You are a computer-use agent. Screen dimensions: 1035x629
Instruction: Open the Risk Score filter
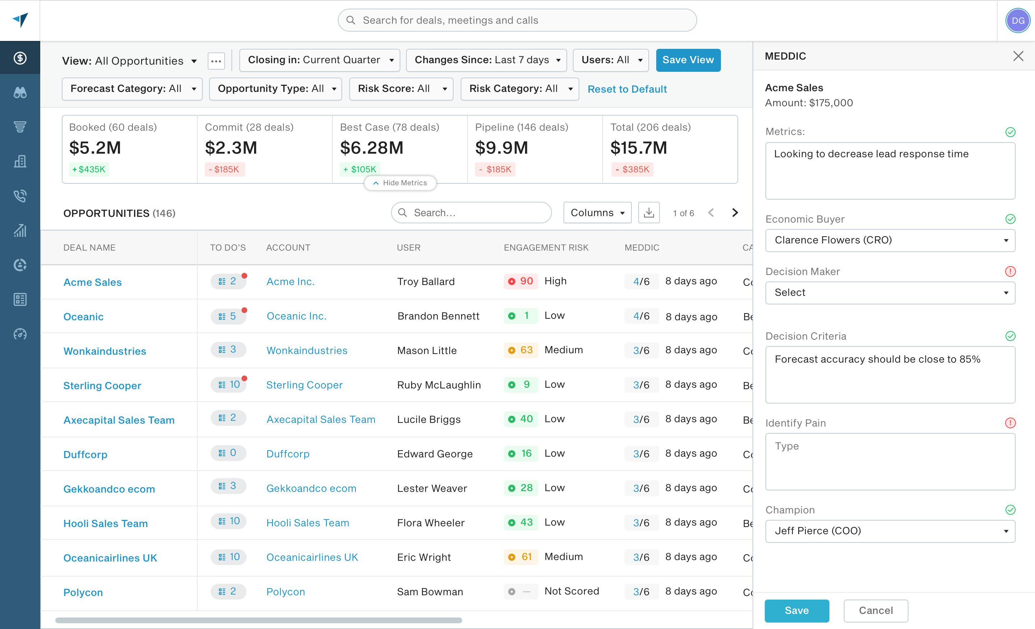(x=401, y=89)
